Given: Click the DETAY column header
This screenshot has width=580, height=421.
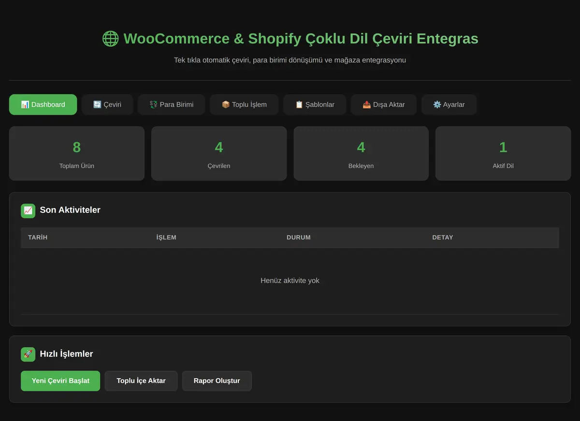Looking at the screenshot, I should point(443,238).
